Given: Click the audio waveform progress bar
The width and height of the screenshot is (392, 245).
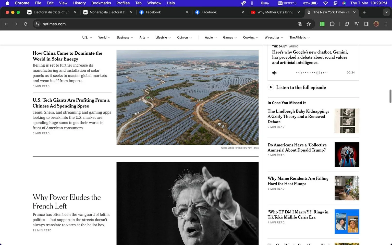Looking at the screenshot, I should pos(312,73).
